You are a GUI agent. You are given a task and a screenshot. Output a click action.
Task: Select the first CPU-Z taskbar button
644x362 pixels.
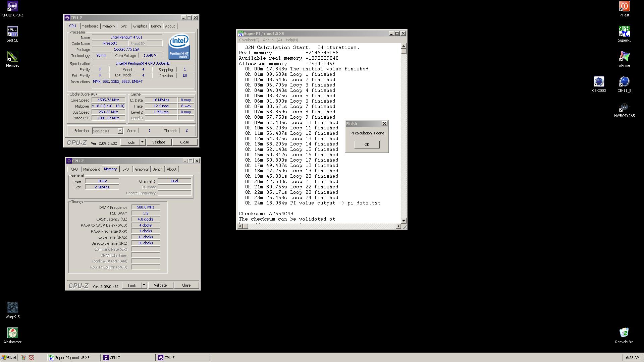click(x=129, y=358)
